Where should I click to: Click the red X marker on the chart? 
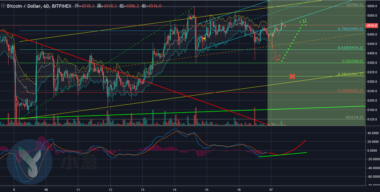(292, 76)
